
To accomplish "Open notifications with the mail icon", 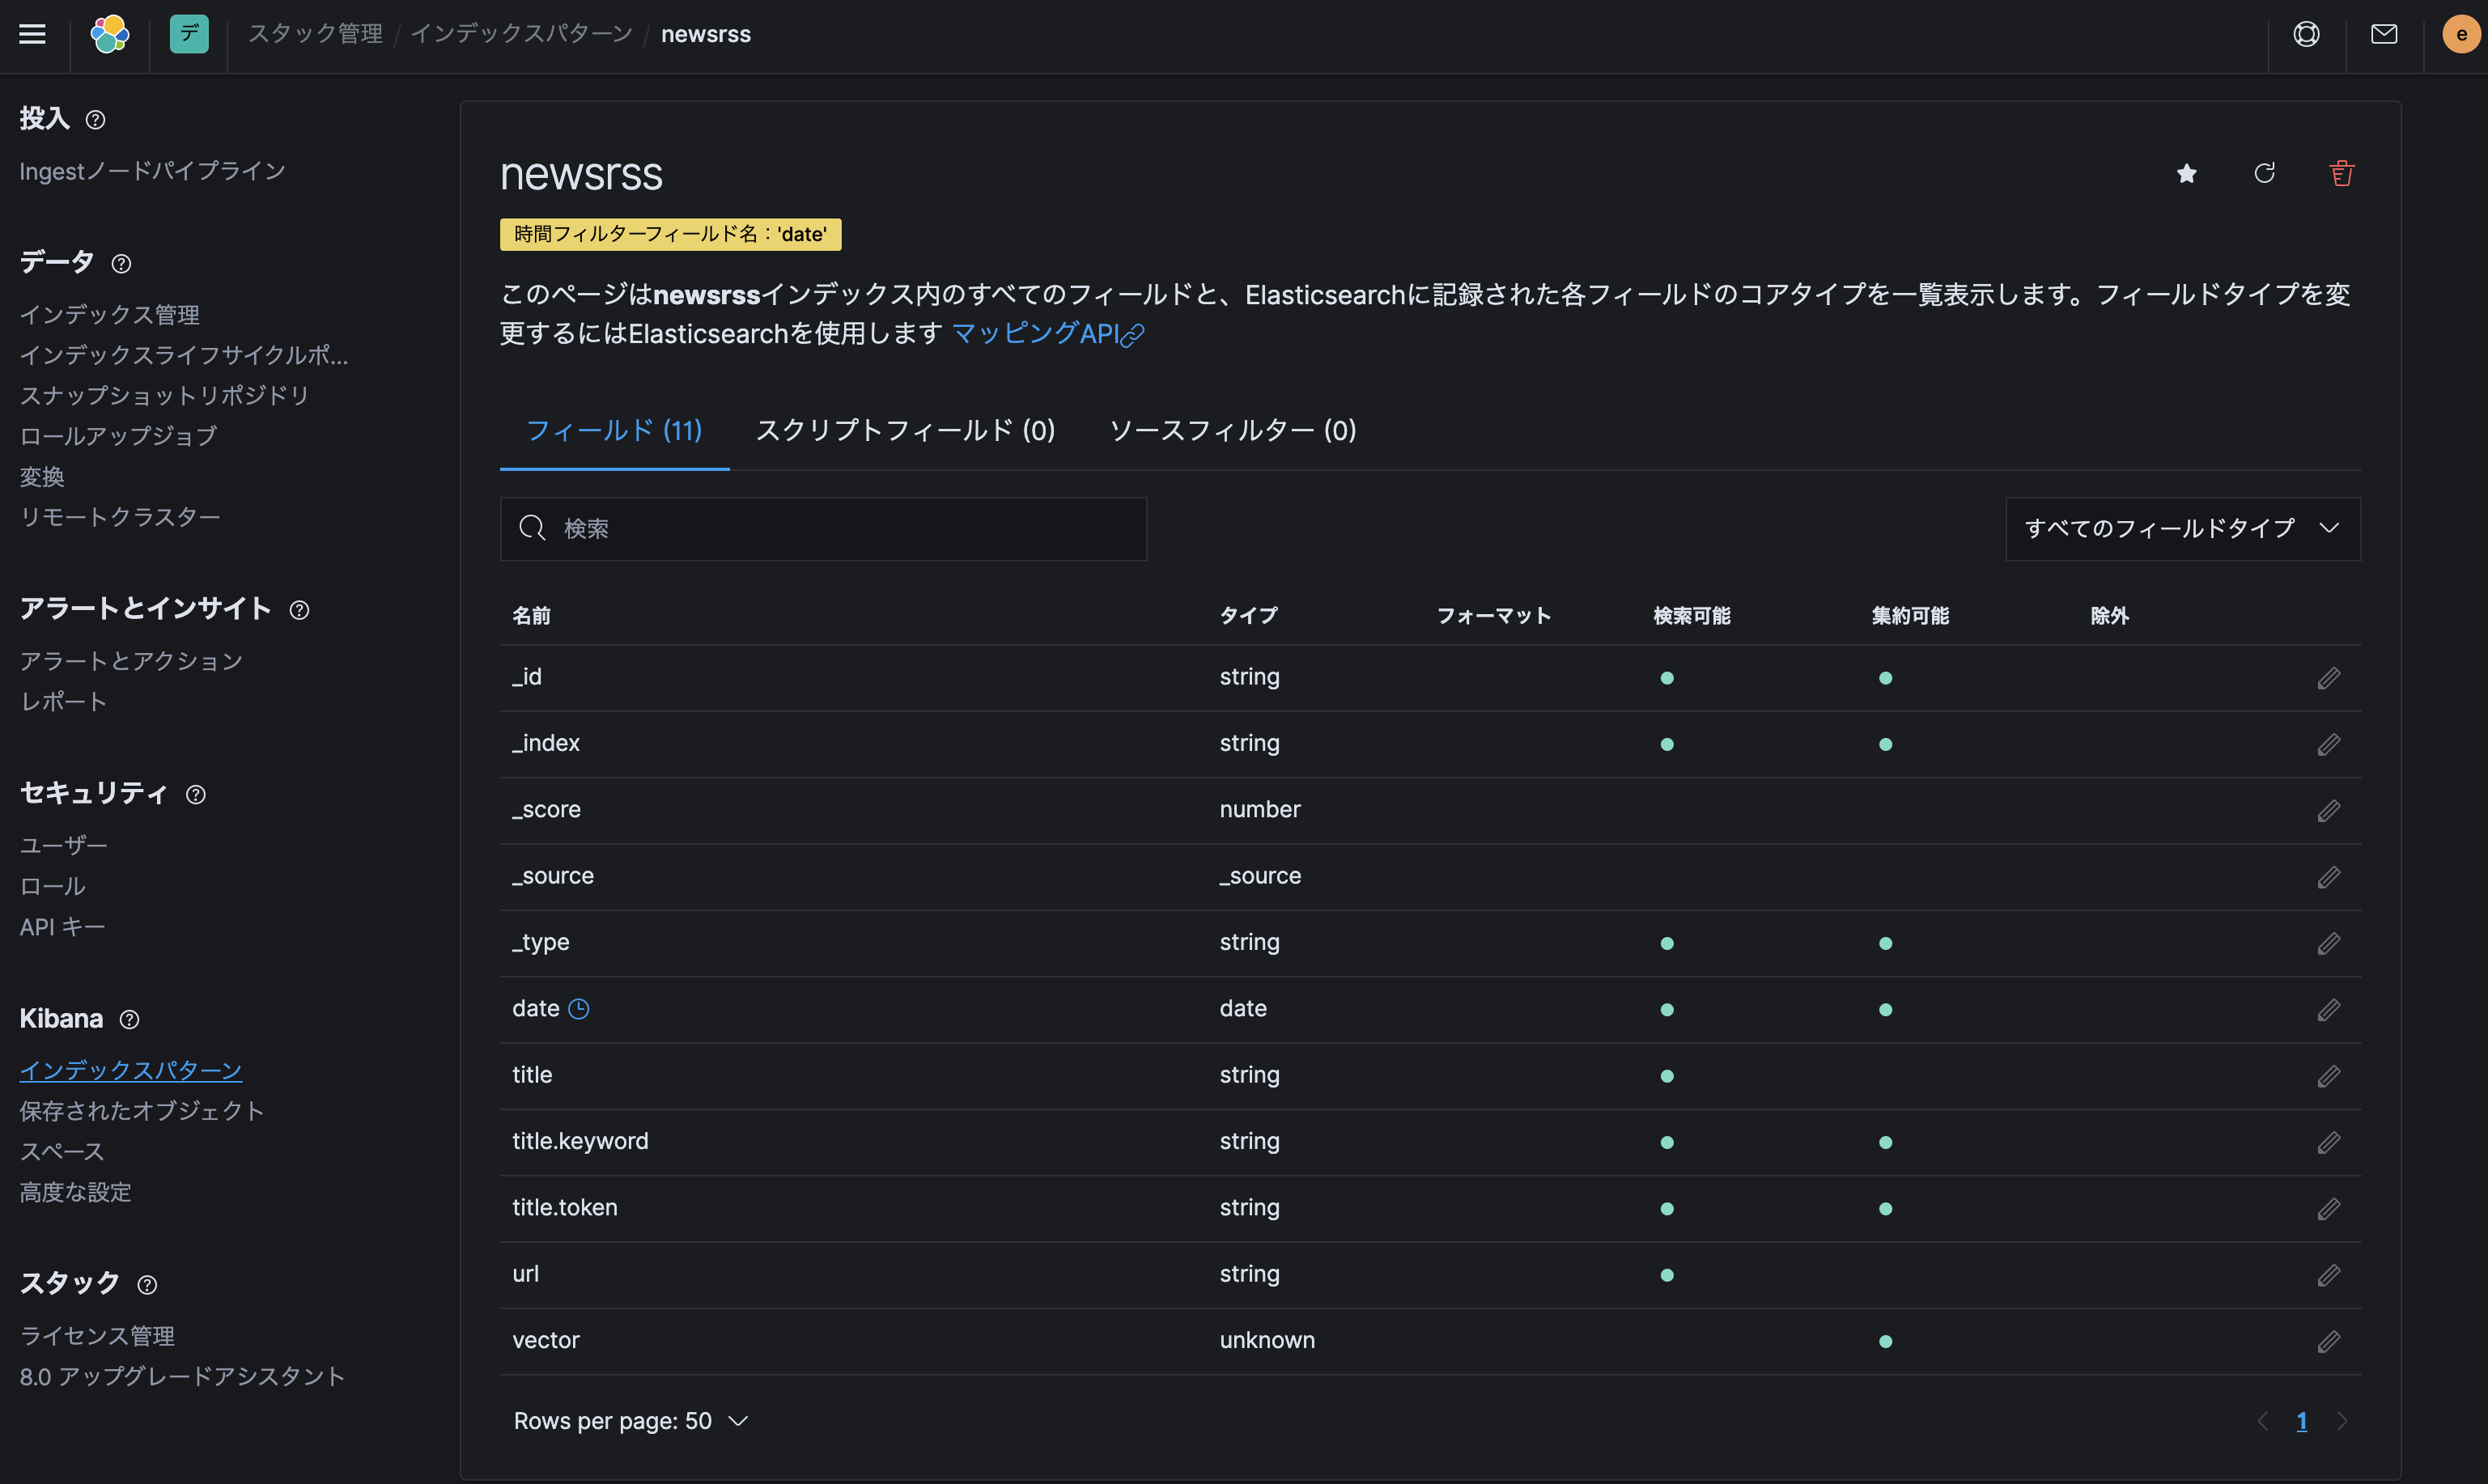I will (2384, 33).
